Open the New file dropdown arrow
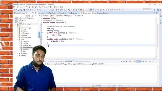 pyautogui.click(x=16, y=10)
